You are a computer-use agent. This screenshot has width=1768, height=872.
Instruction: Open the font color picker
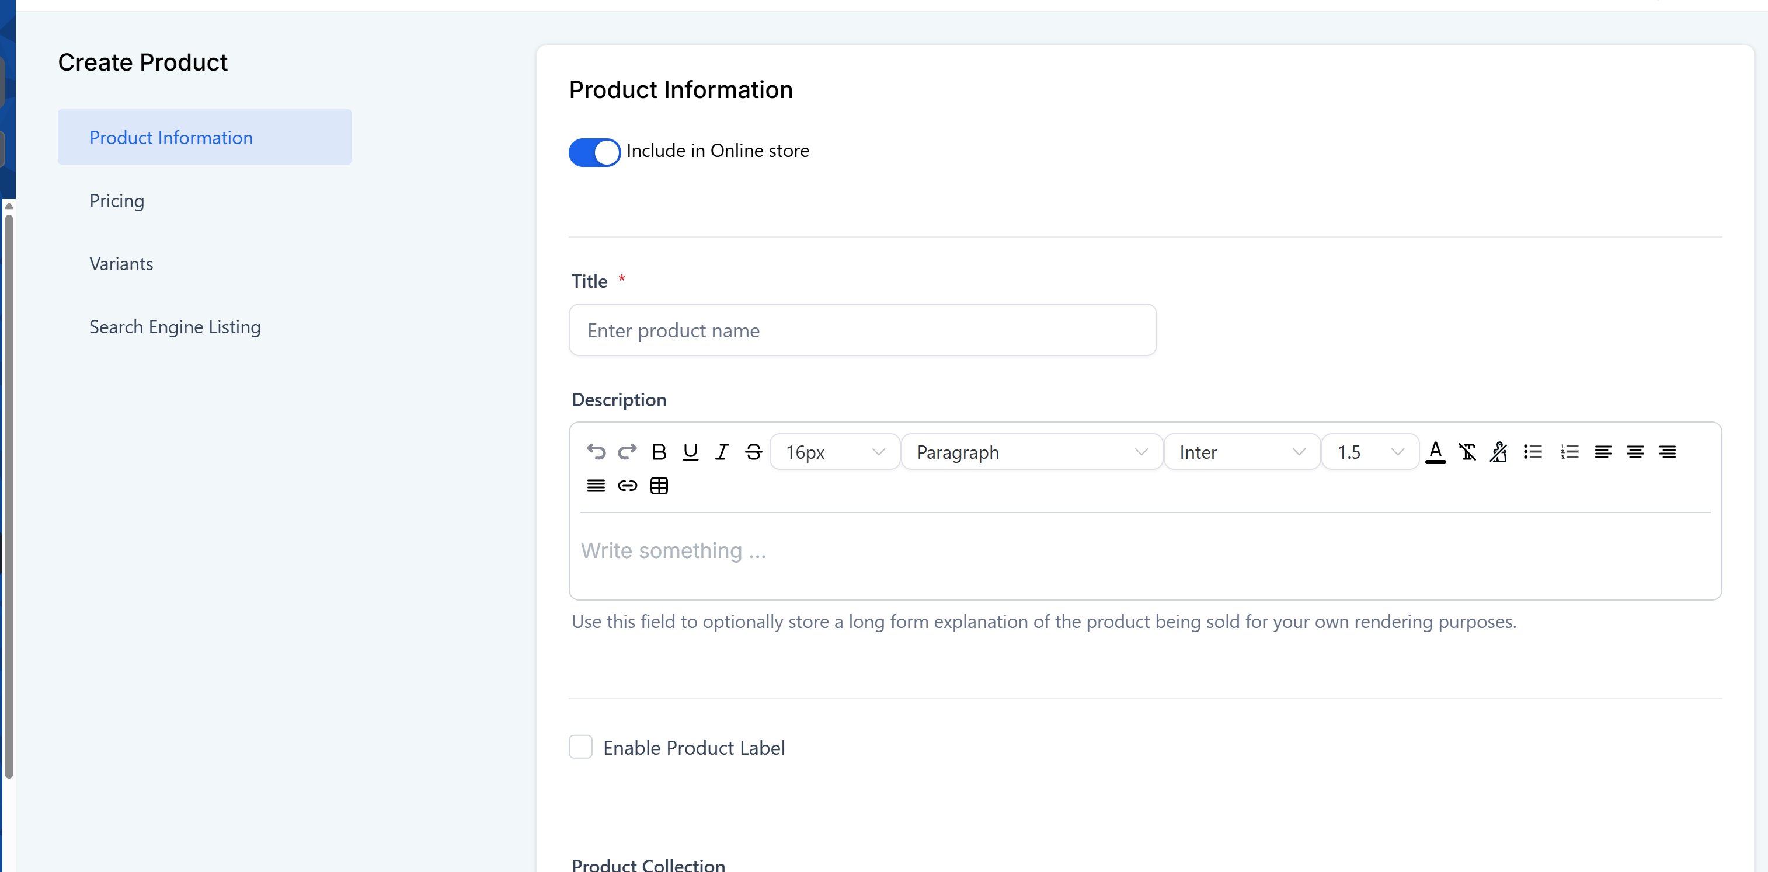point(1436,451)
